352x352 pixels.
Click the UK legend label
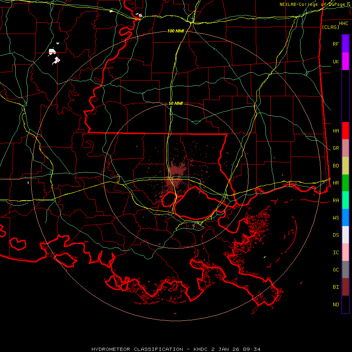336,61
